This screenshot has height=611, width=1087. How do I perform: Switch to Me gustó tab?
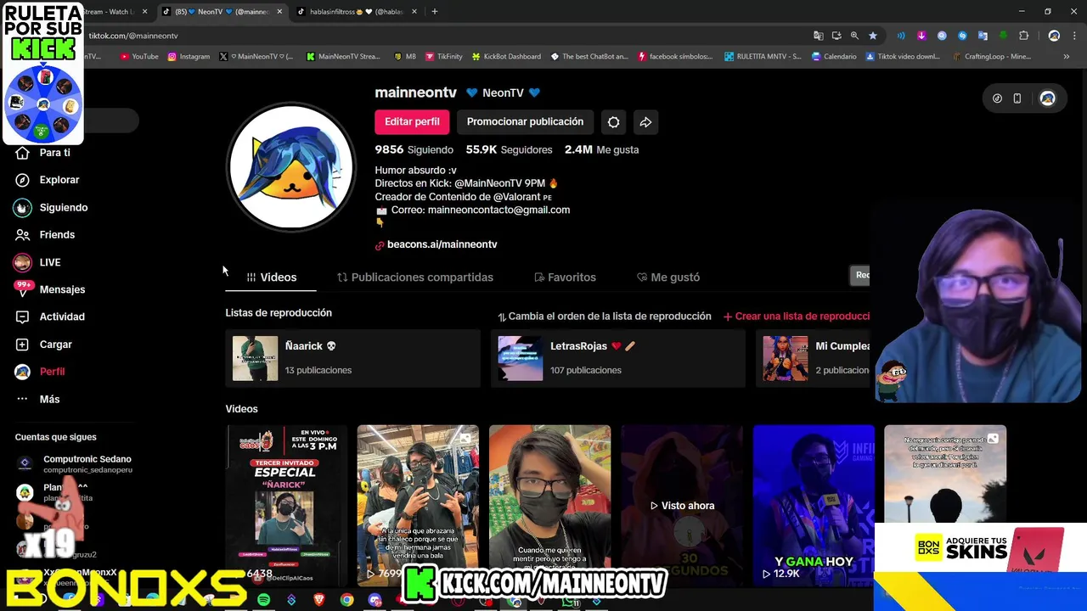[x=668, y=277]
